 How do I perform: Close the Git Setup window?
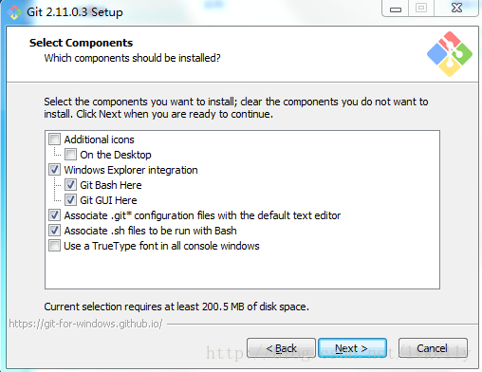(456, 8)
